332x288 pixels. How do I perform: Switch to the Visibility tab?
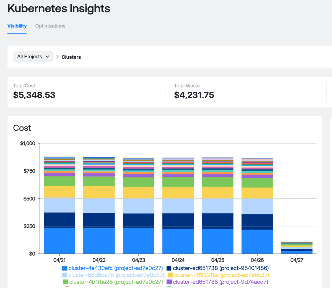17,26
